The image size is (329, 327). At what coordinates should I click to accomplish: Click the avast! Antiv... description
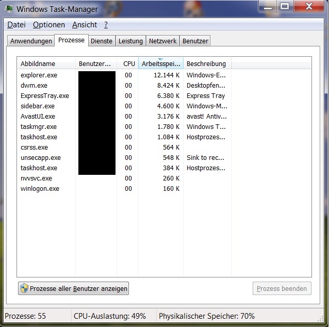(207, 116)
